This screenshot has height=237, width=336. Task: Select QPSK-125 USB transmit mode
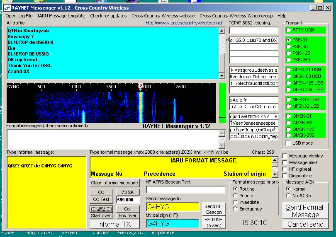pyautogui.click(x=289, y=83)
